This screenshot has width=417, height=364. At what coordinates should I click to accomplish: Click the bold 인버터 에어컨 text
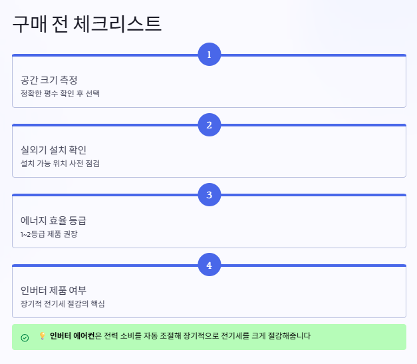(72, 336)
